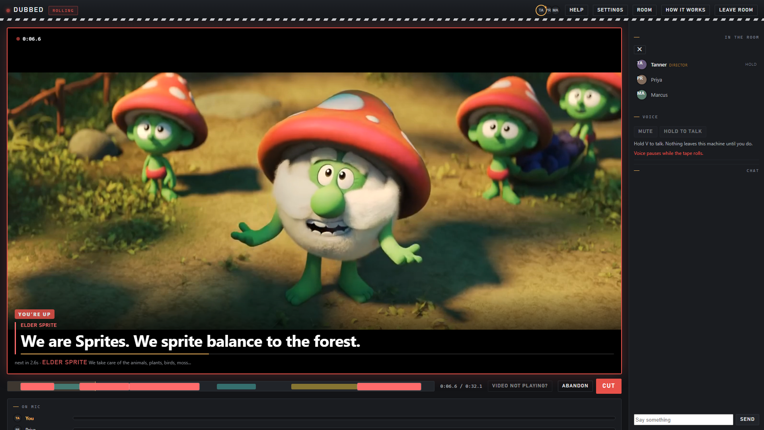The height and width of the screenshot is (430, 764).
Task: Click the isolated teal cue block on timeline
Action: (236, 386)
